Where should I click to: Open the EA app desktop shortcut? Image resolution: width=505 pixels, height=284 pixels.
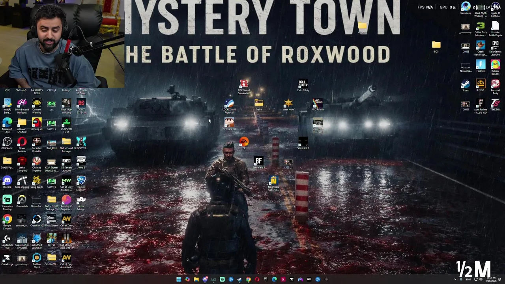tap(244, 143)
